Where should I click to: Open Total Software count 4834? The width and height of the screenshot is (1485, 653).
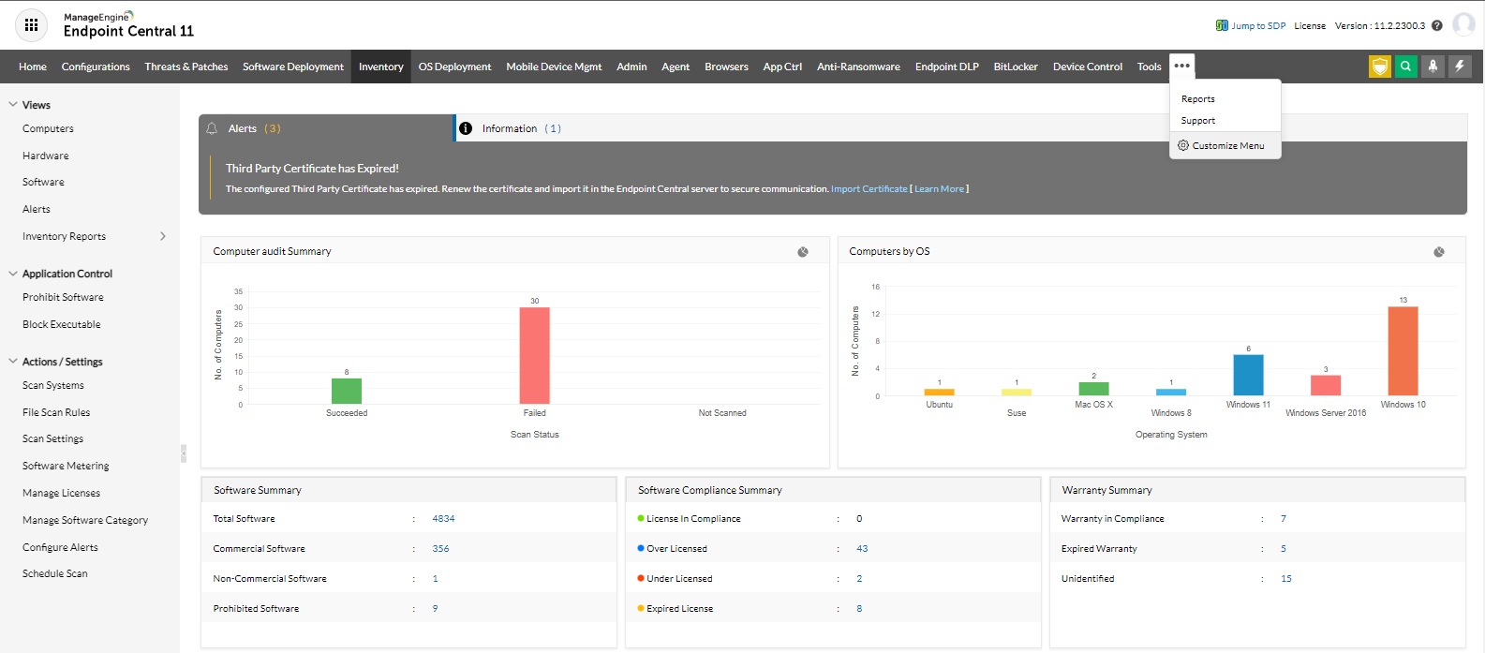click(443, 519)
